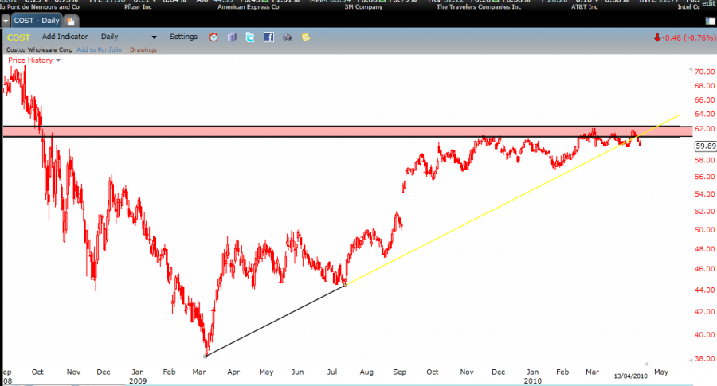The width and height of the screenshot is (717, 386).
Task: Click the triangle marker above 13/04/2010 date
Action: [x=647, y=364]
